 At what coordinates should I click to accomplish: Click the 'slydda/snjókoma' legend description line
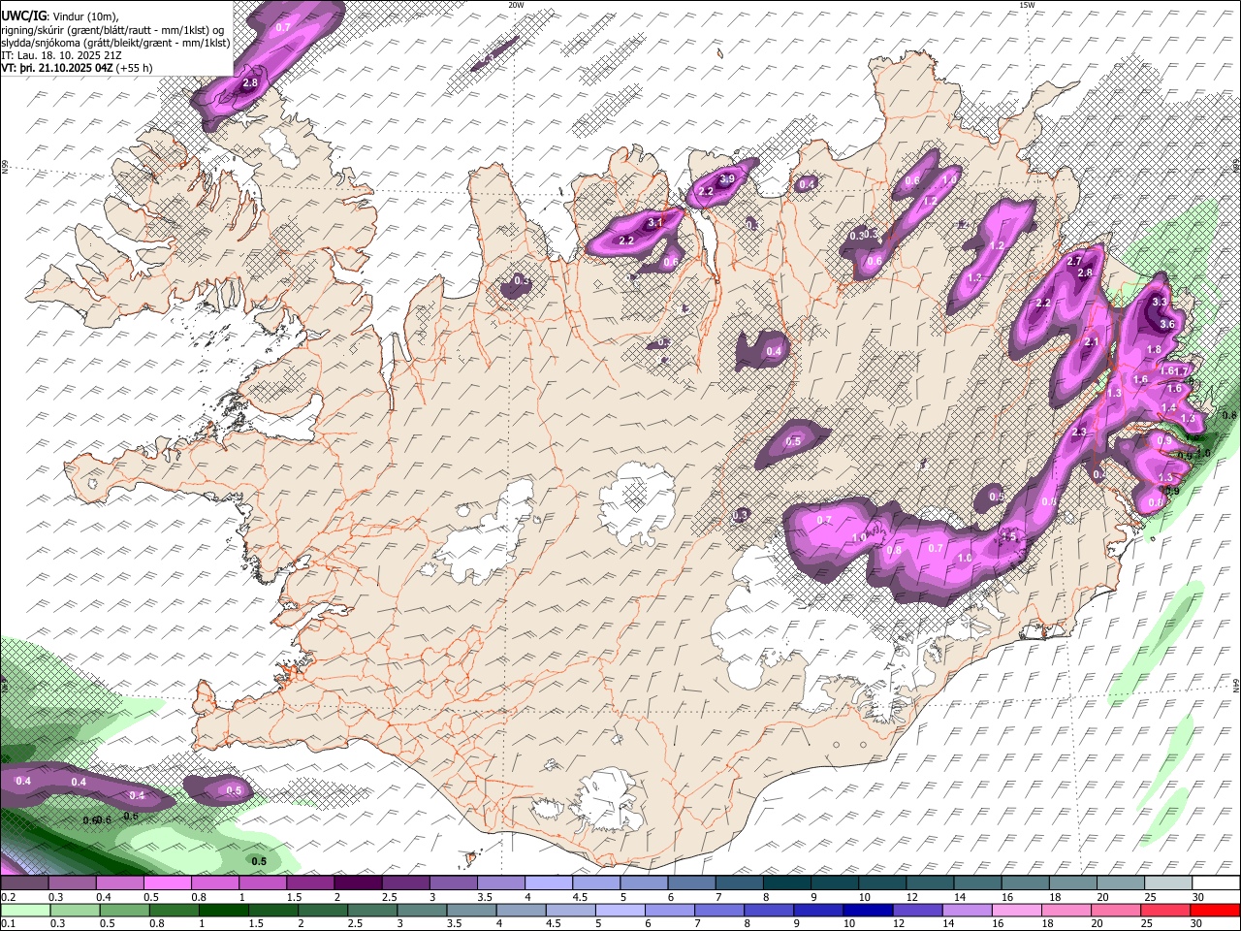115,43
